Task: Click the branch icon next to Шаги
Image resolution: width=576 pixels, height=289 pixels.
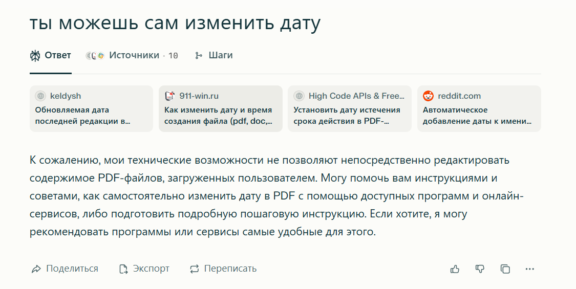Action: pos(199,56)
